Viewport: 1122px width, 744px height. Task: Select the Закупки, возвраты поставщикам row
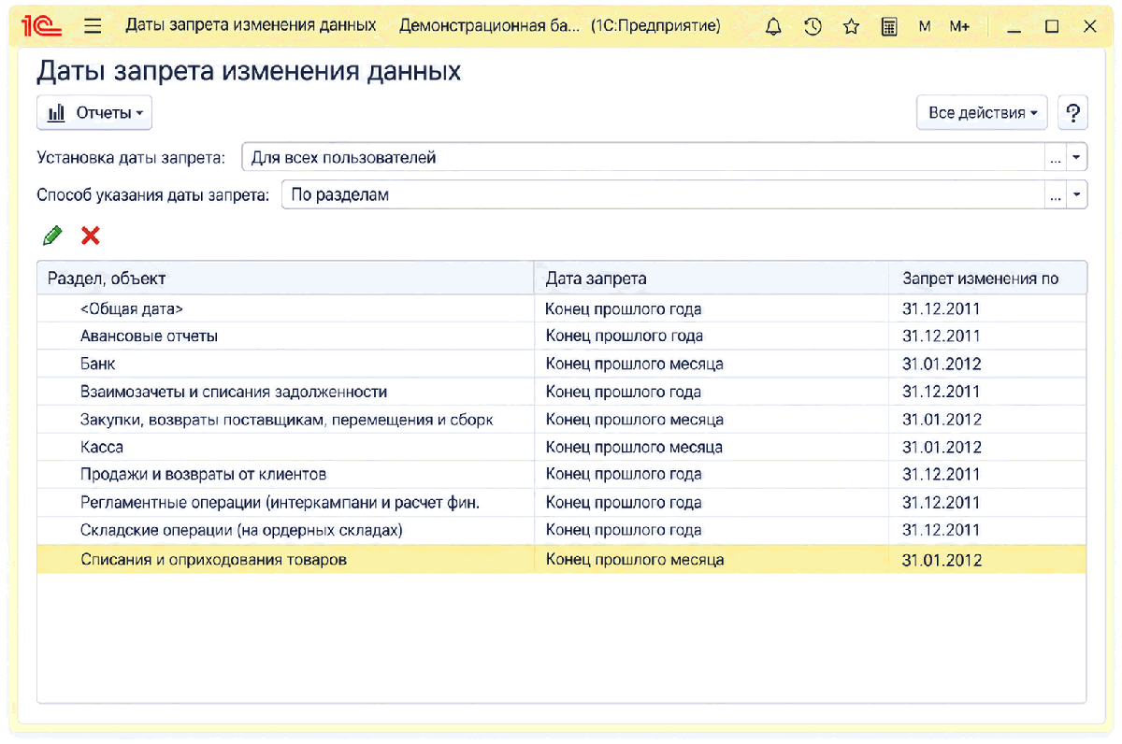click(x=562, y=420)
